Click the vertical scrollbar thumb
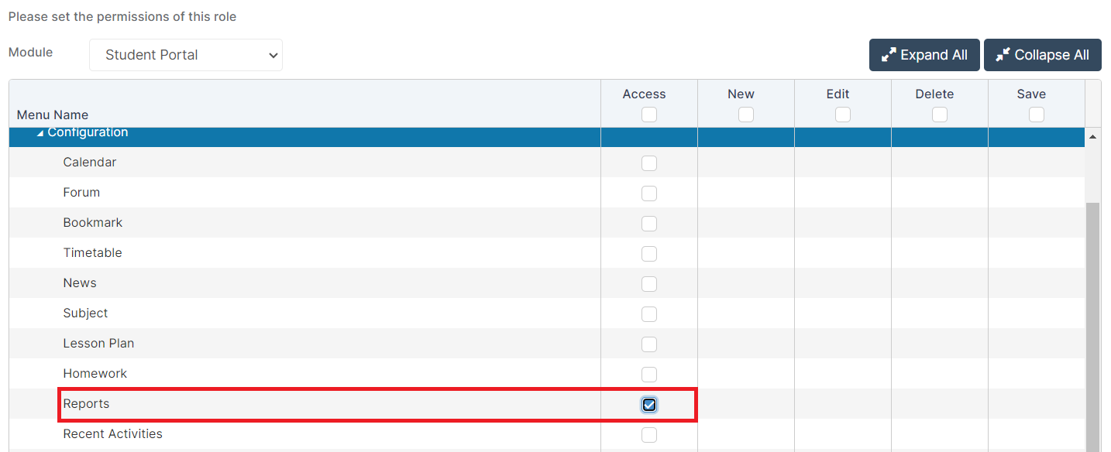This screenshot has height=452, width=1111. pyautogui.click(x=1093, y=327)
